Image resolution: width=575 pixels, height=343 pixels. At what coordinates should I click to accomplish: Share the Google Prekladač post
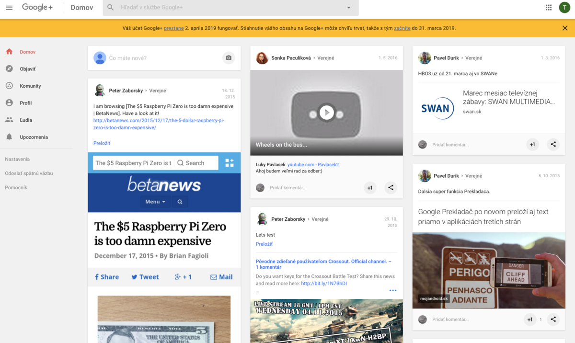(553, 320)
